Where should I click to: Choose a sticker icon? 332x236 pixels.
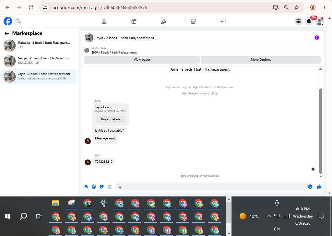point(101,186)
